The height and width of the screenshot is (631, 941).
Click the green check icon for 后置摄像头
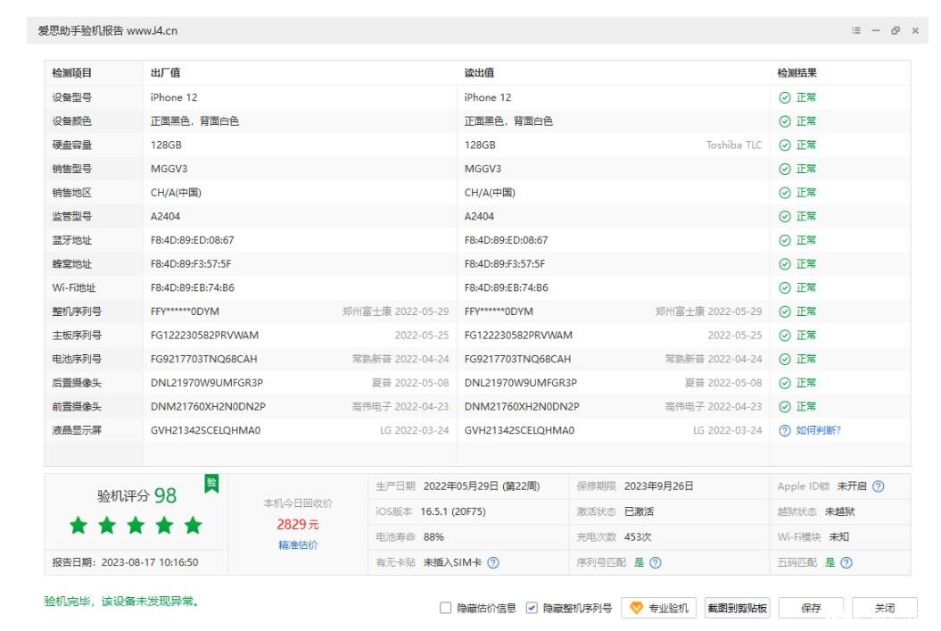(784, 383)
